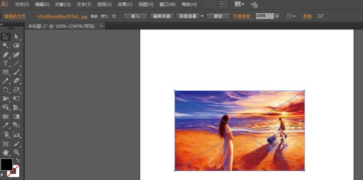Select the Eyedropper tool
Screen dimensions: 363x180
pyautogui.click(x=5, y=125)
